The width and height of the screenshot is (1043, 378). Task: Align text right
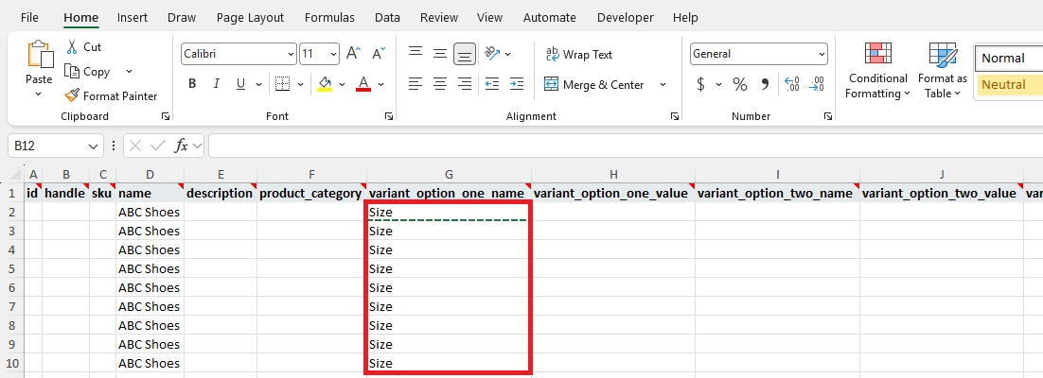click(465, 84)
